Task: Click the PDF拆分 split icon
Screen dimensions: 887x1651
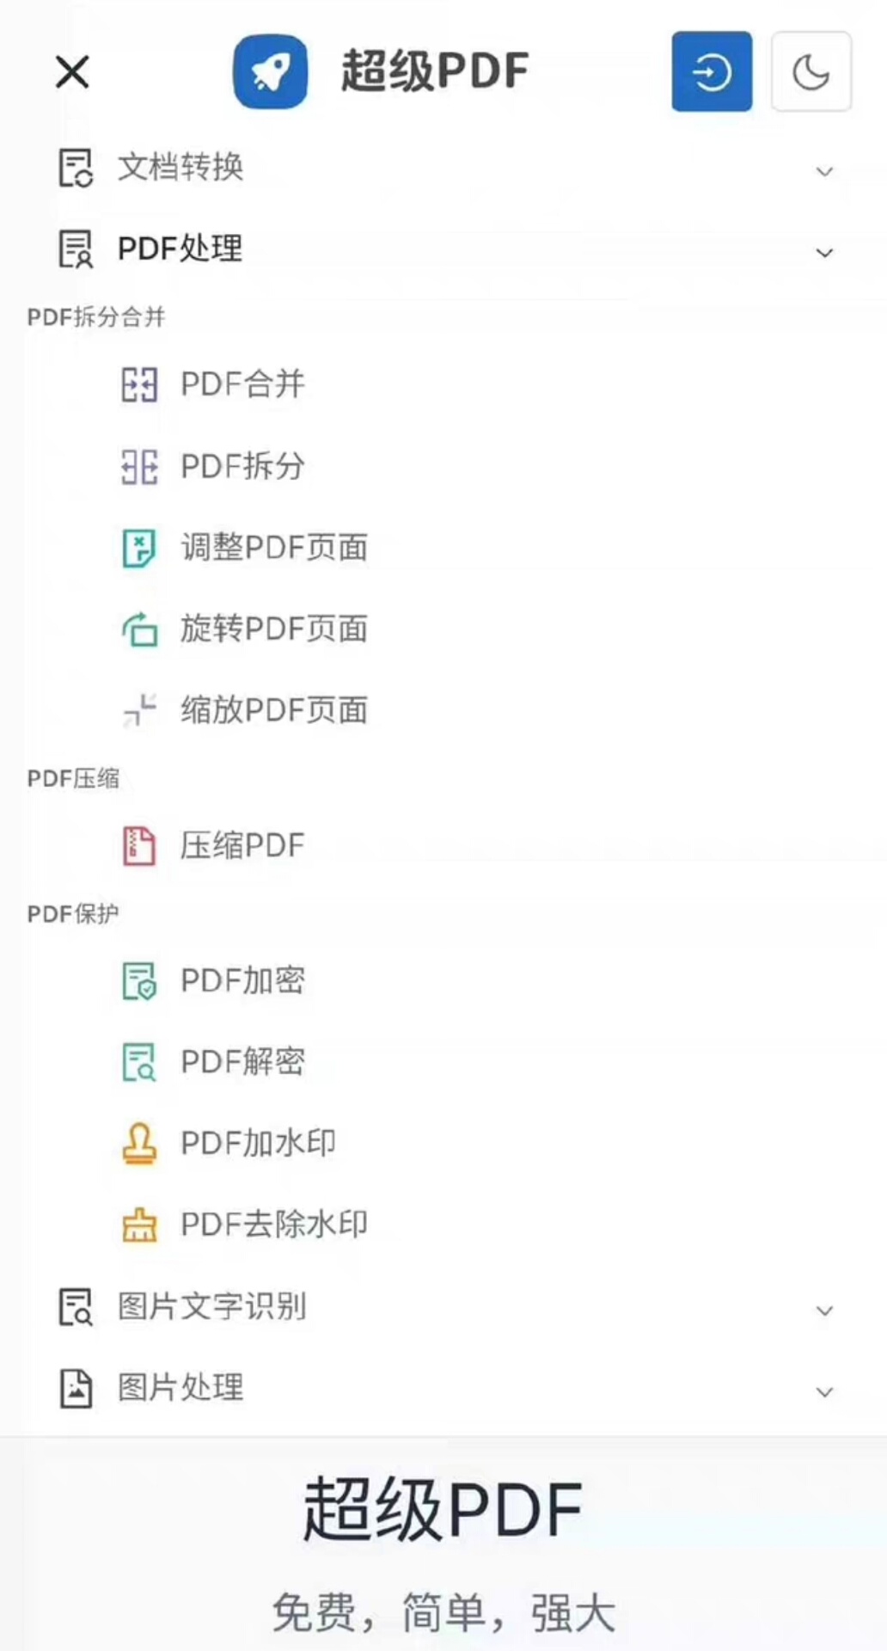Action: coord(139,467)
